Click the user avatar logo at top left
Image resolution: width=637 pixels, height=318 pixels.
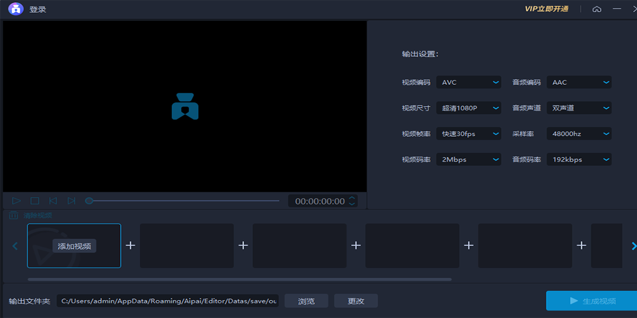[16, 9]
